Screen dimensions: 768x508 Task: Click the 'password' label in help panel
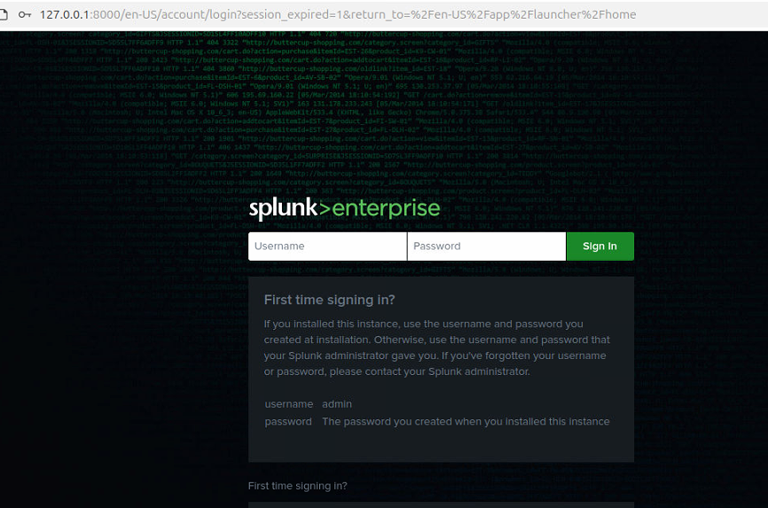click(288, 422)
